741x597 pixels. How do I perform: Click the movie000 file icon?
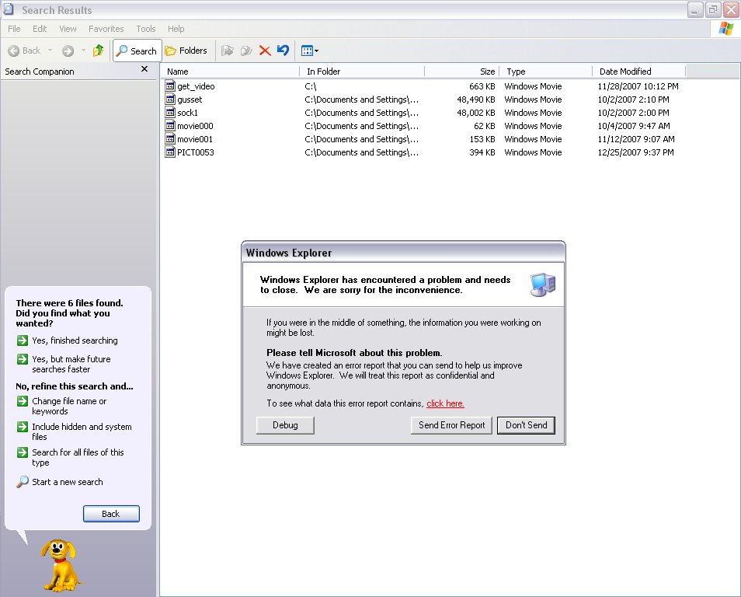[170, 125]
